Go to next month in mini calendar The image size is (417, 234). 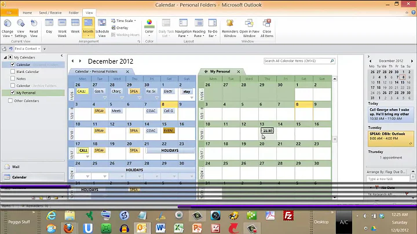pos(412,61)
